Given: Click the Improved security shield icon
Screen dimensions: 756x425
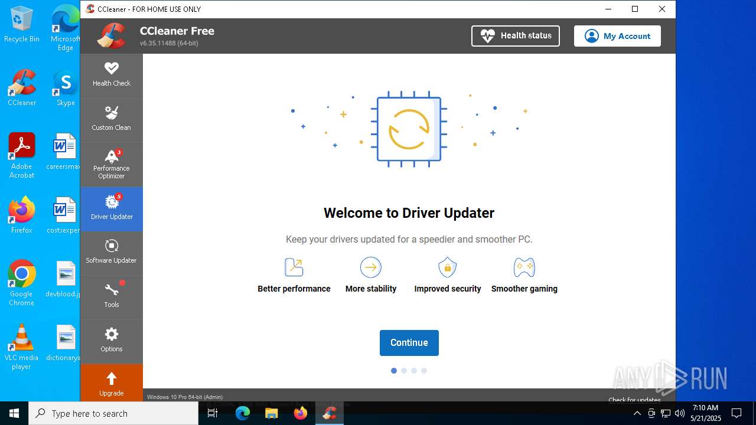Looking at the screenshot, I should coord(448,267).
